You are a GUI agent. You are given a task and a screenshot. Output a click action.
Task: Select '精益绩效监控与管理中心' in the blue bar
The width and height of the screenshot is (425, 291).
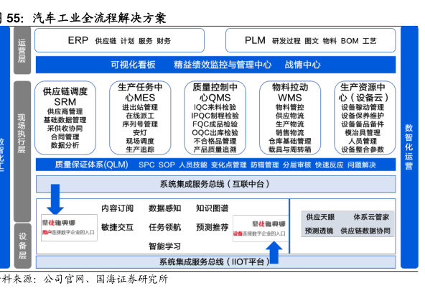[223, 65]
